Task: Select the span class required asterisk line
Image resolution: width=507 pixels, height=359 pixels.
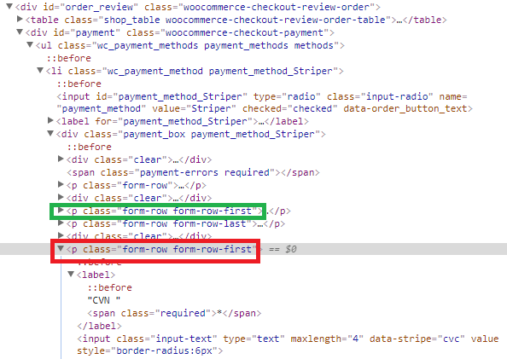Action: click(x=174, y=313)
